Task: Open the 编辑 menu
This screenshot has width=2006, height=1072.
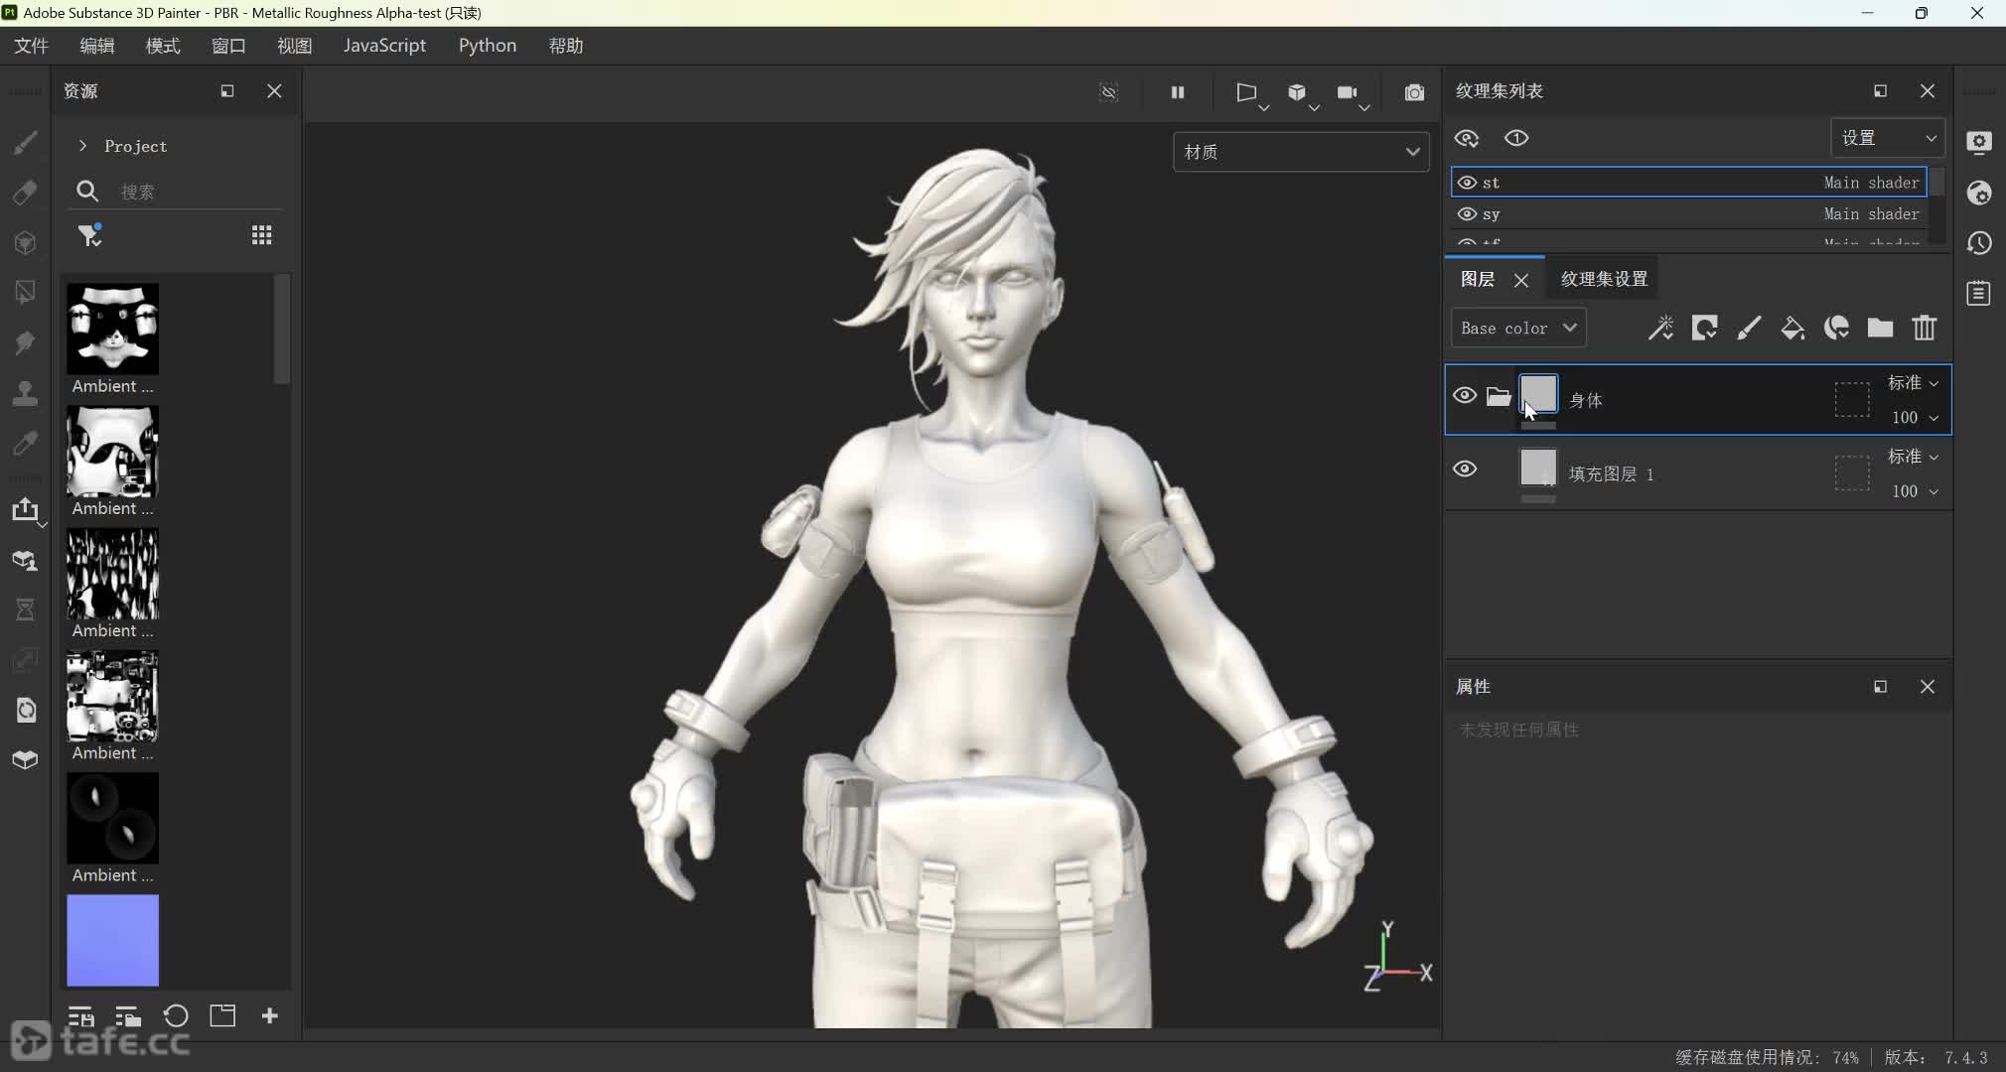Action: click(97, 46)
